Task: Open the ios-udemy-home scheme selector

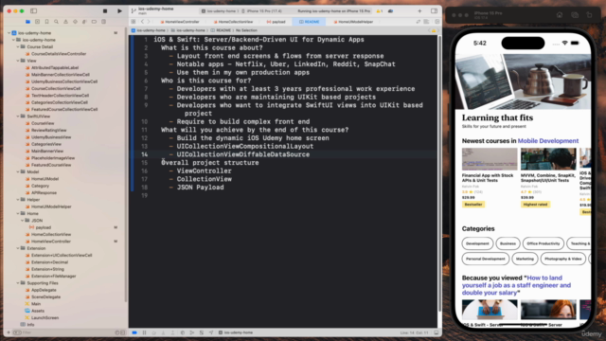Action: point(218,11)
